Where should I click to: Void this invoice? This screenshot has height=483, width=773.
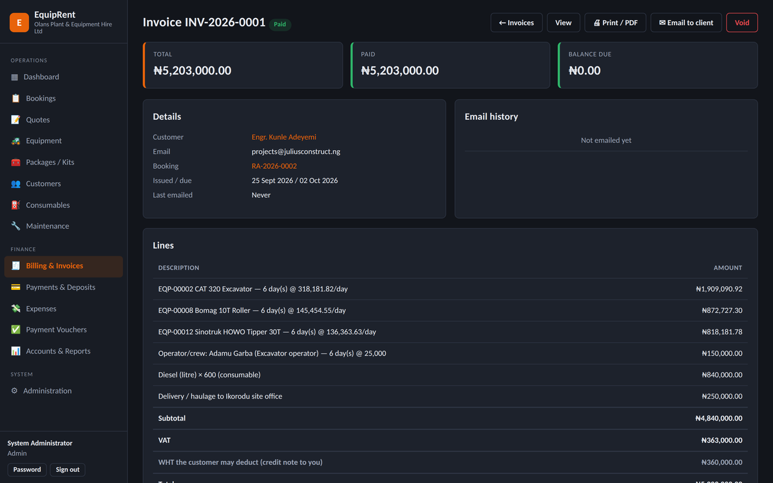tap(742, 23)
